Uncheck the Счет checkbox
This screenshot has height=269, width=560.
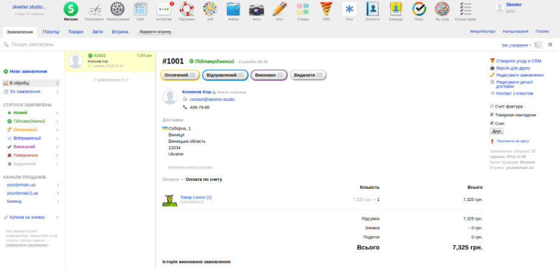point(492,123)
